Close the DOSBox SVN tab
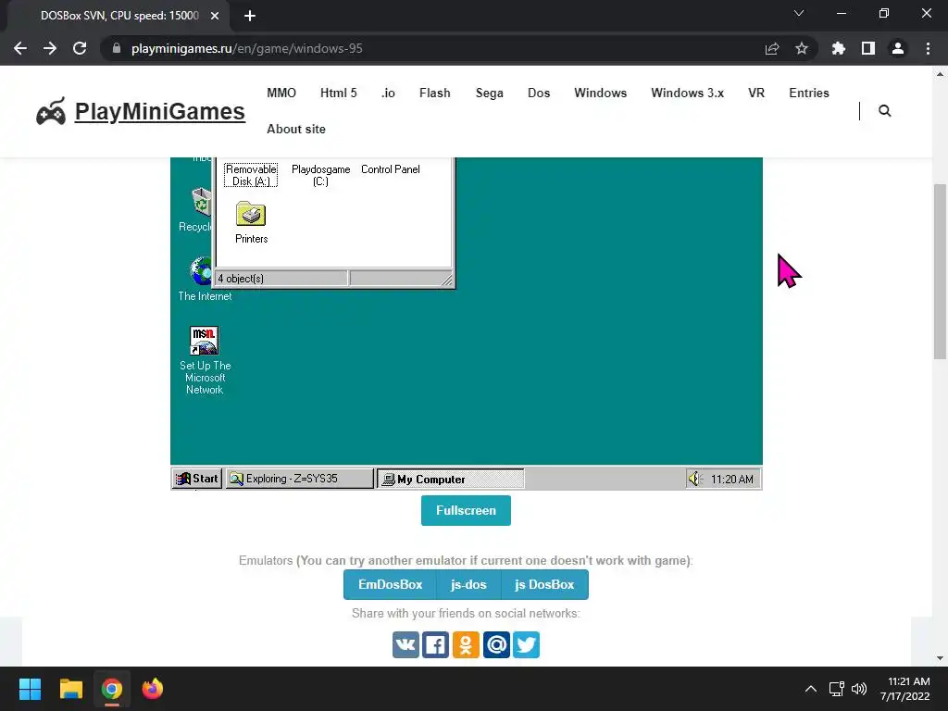The width and height of the screenshot is (948, 711). point(215,16)
